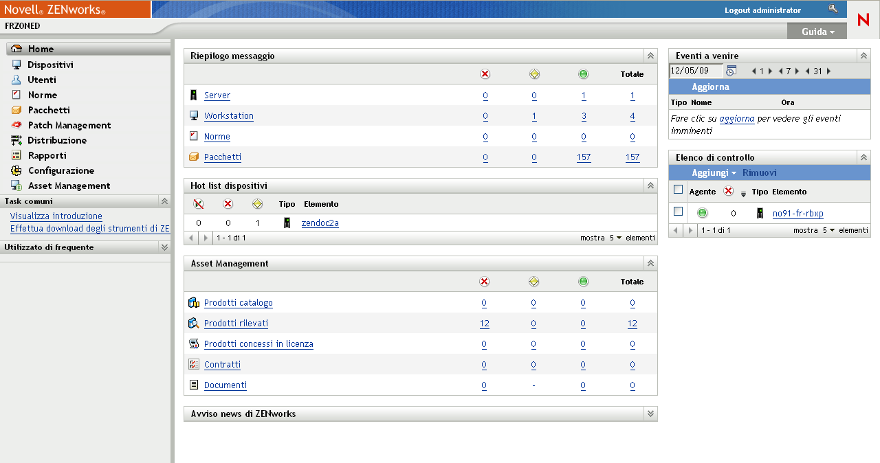
Task: Open the Guida menu
Action: (x=817, y=31)
